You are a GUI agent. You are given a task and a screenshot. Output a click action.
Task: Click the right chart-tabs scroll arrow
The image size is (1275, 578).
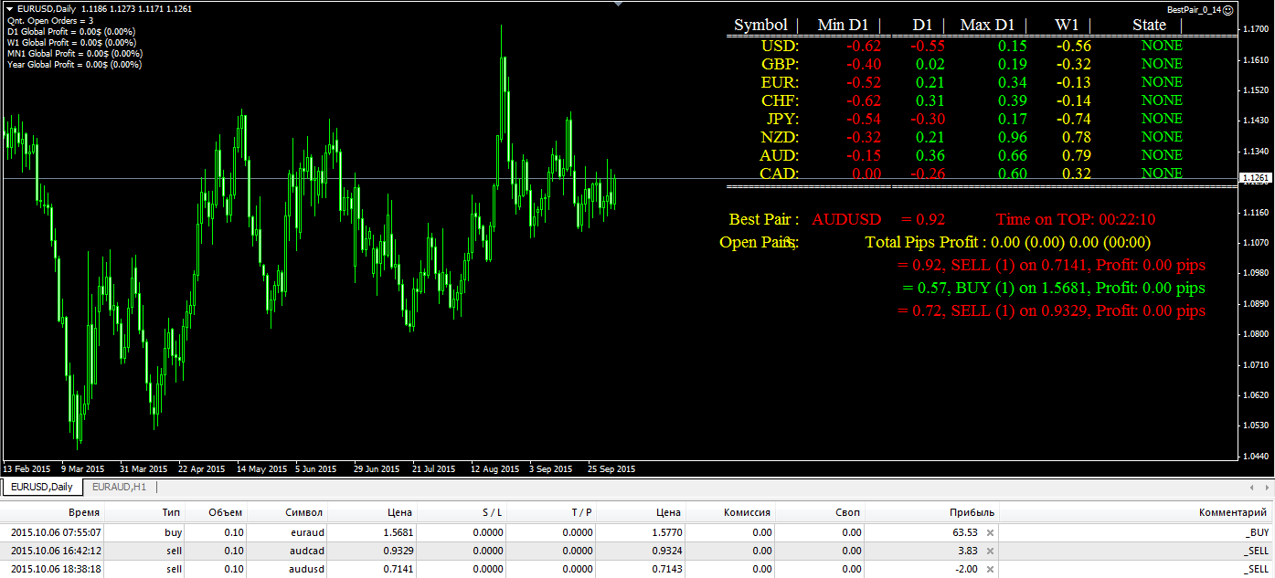pyautogui.click(x=1266, y=487)
